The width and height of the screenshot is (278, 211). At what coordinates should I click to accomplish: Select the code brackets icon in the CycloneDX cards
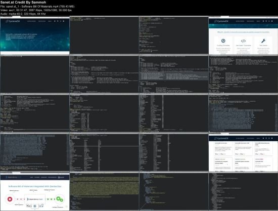pos(243,41)
